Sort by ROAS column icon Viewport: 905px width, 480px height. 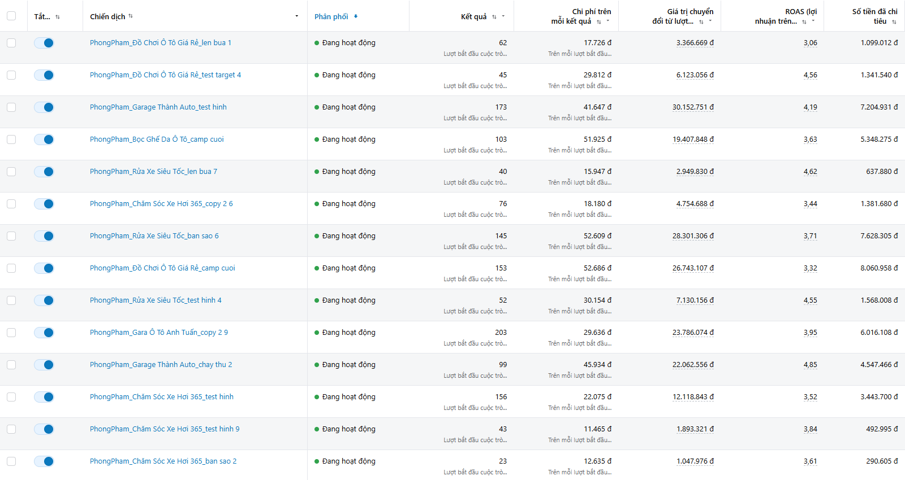click(804, 21)
